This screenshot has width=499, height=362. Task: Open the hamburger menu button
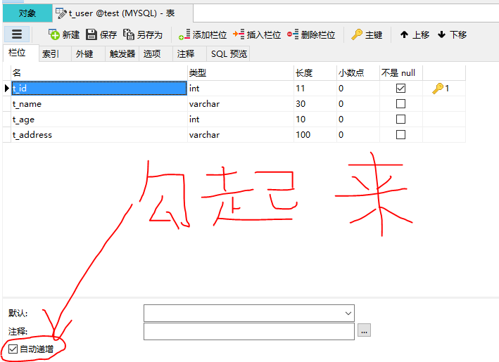17,34
